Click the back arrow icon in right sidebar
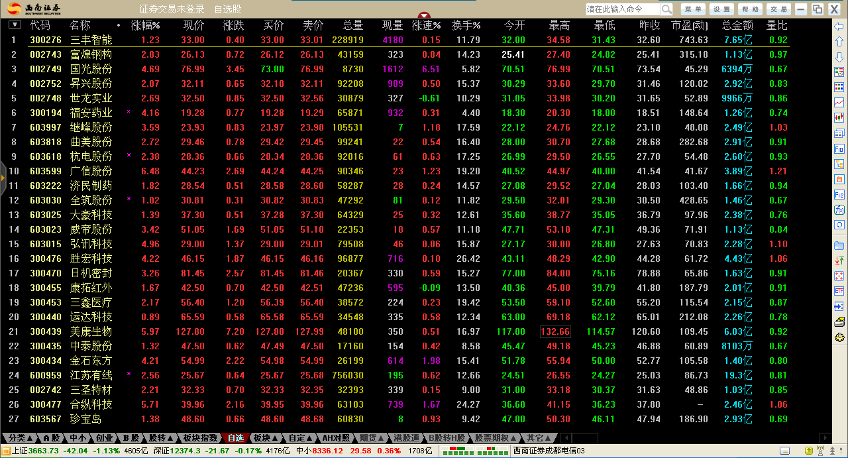The width and height of the screenshot is (848, 458). (x=839, y=27)
